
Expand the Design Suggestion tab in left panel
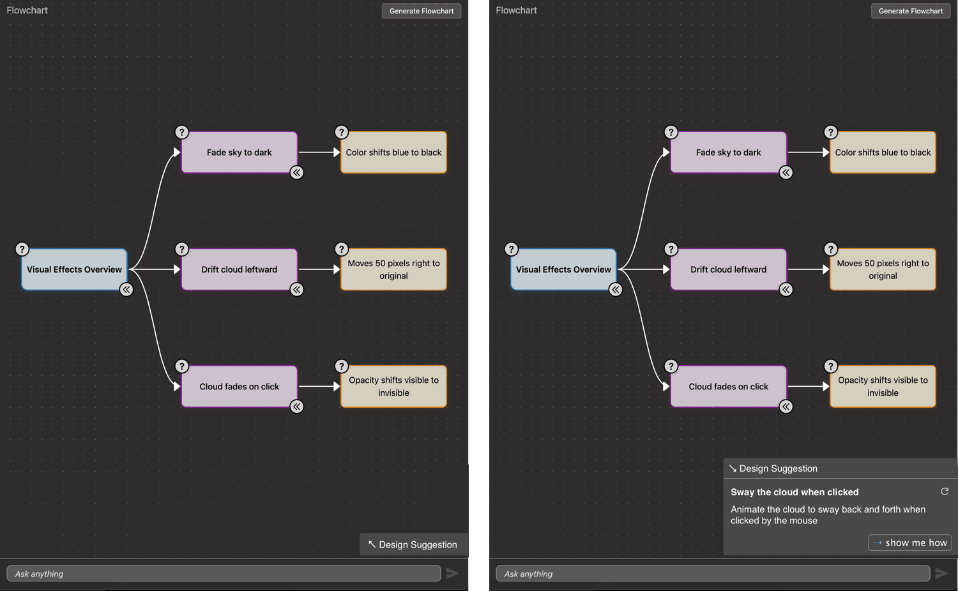pos(414,544)
